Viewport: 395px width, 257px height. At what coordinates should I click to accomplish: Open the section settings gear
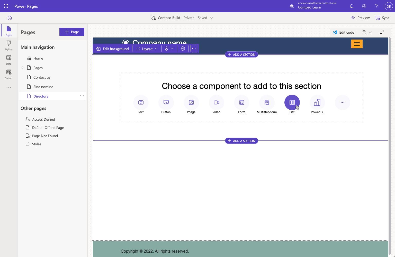183,48
